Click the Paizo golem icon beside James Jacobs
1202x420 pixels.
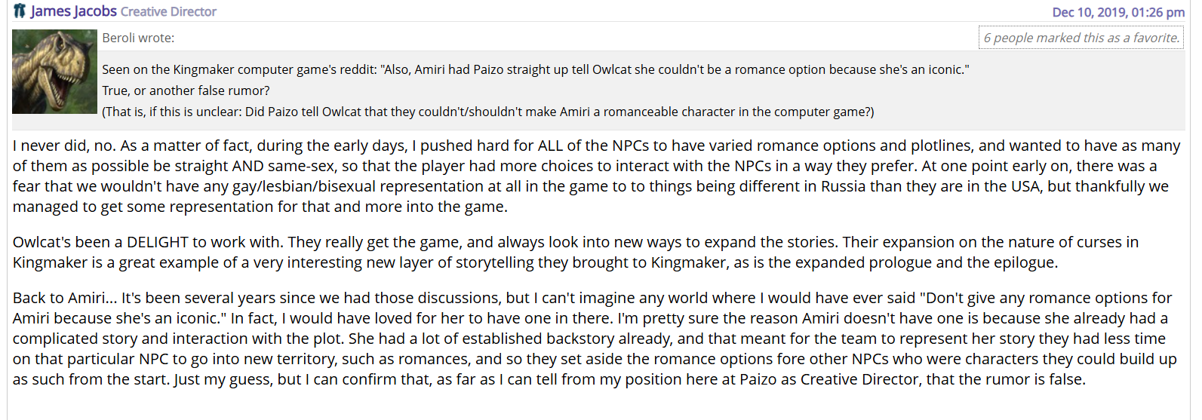[x=20, y=11]
